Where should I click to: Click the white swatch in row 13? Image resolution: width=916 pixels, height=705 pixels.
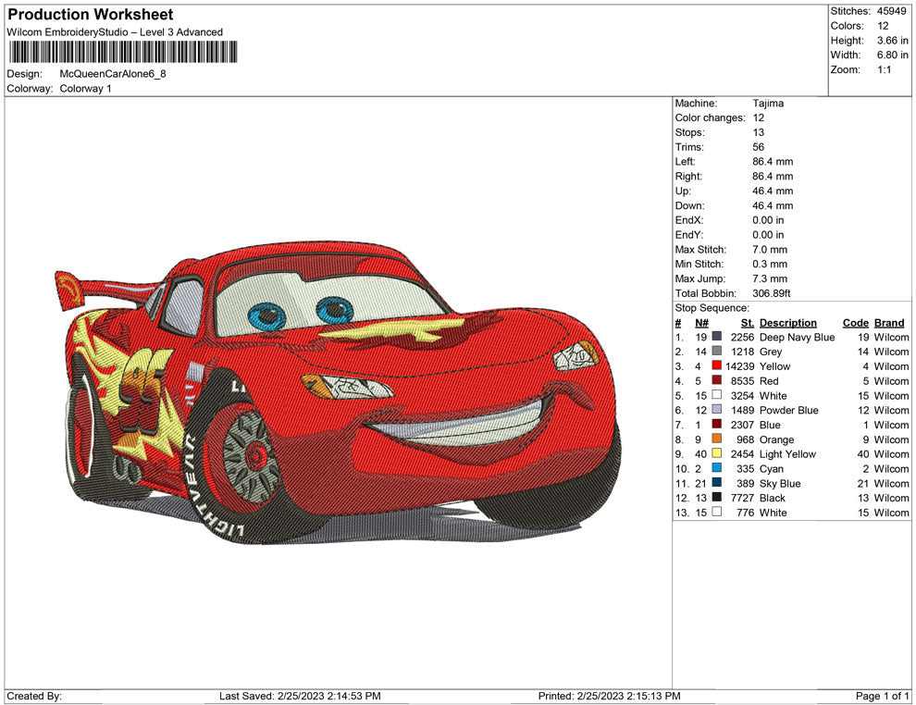point(717,512)
